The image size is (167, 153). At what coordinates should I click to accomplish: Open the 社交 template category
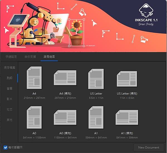[x=9, y=109]
